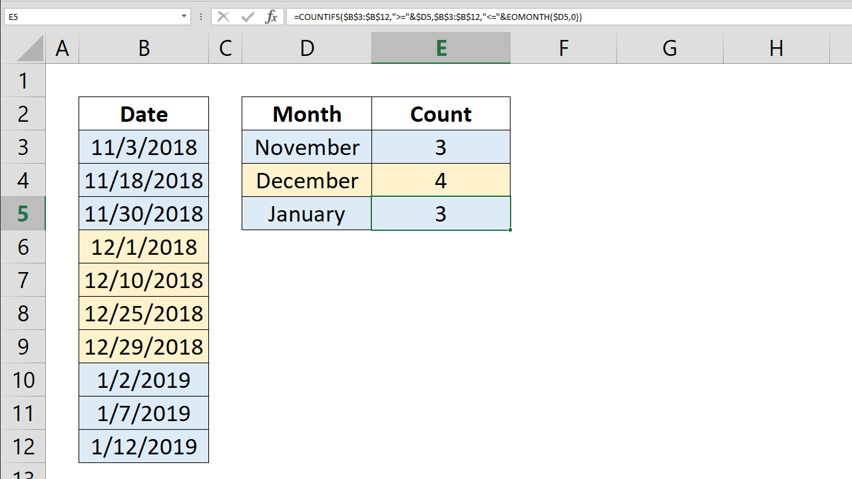Click into the COUNTIFS formula bar text
The image size is (852, 479).
(x=438, y=17)
